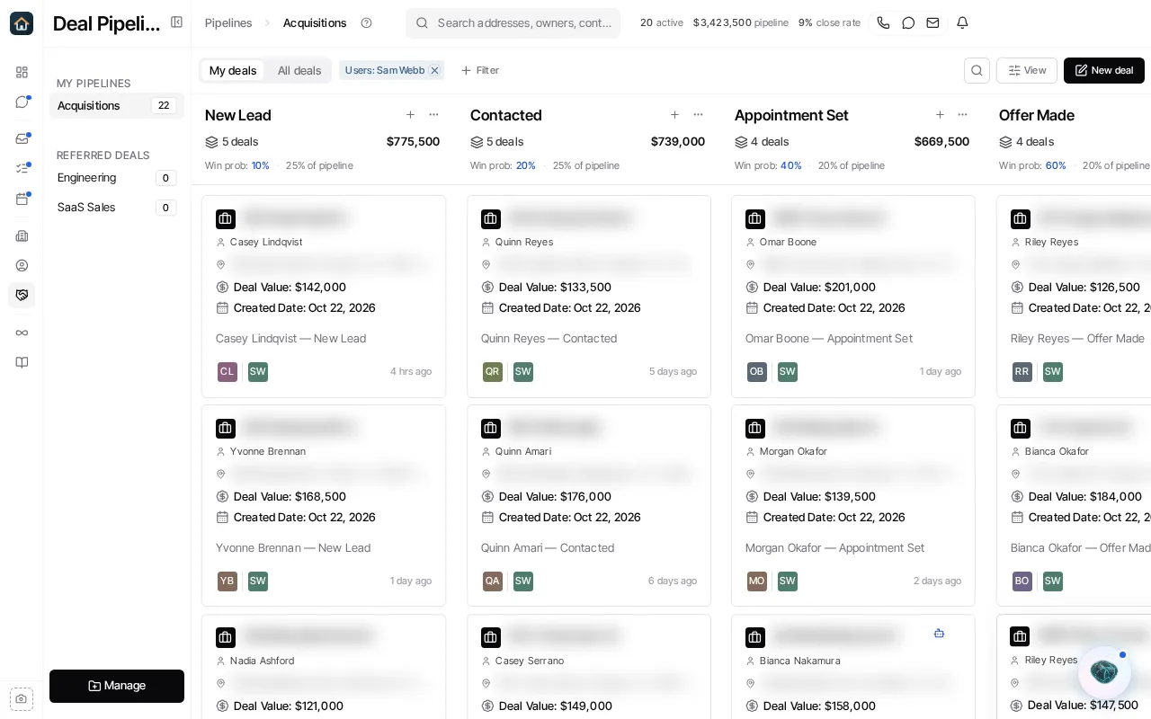The image size is (1151, 719).
Task: Remove the Users: Sam Webb filter
Action: click(x=434, y=70)
